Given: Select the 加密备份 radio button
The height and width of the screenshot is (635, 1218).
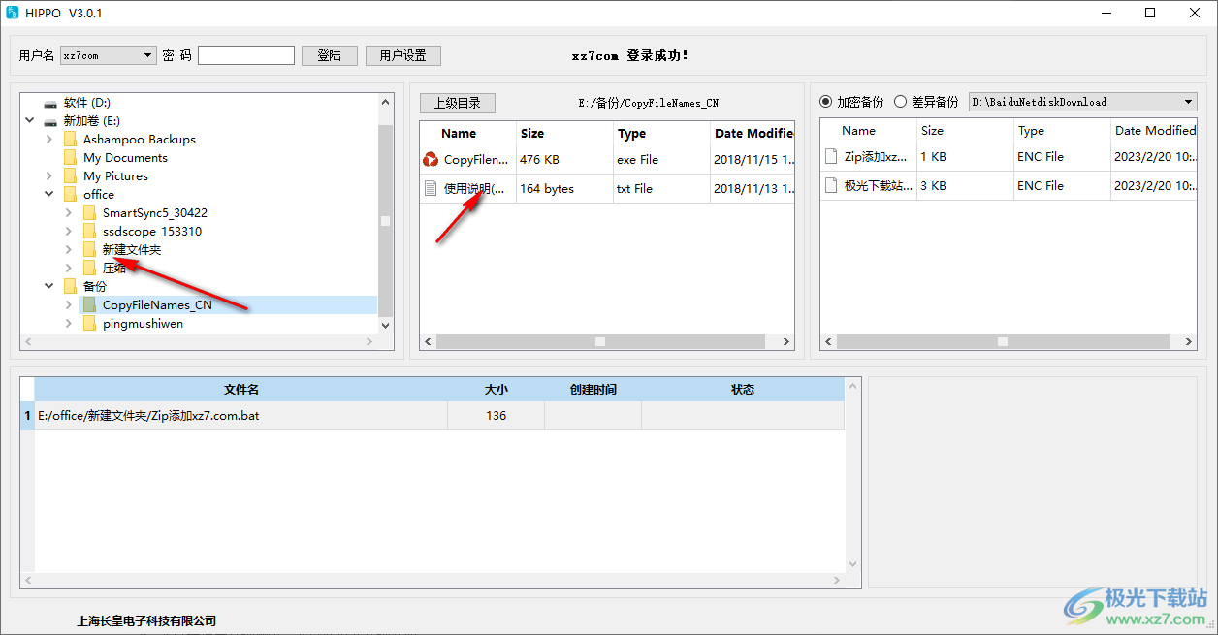Looking at the screenshot, I should tap(826, 102).
